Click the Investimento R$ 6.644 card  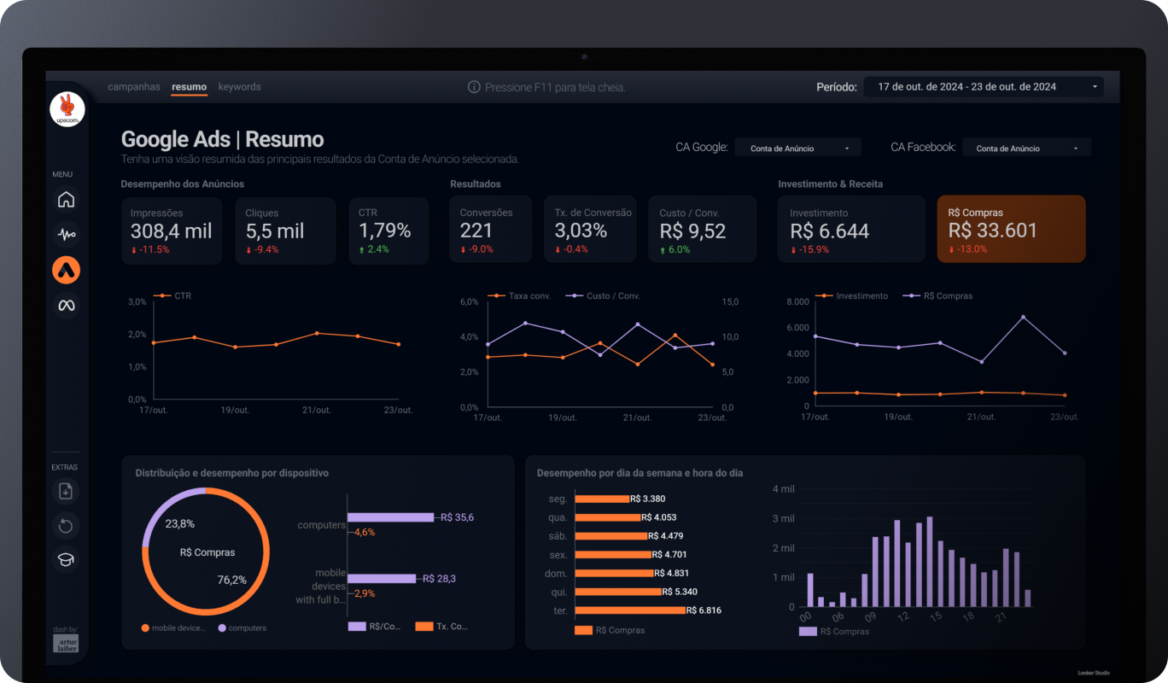pos(851,229)
